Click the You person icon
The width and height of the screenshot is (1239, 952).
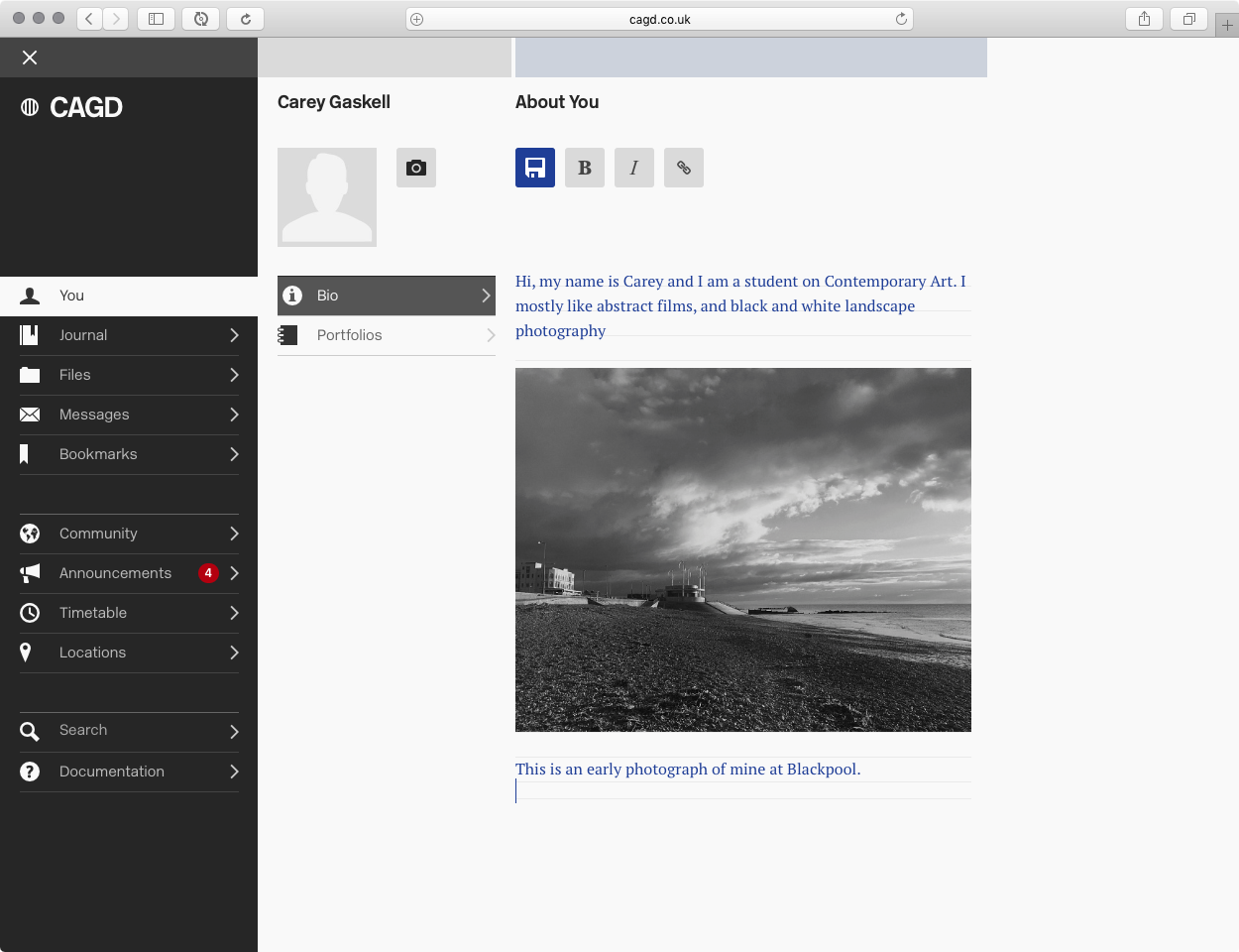tap(30, 296)
